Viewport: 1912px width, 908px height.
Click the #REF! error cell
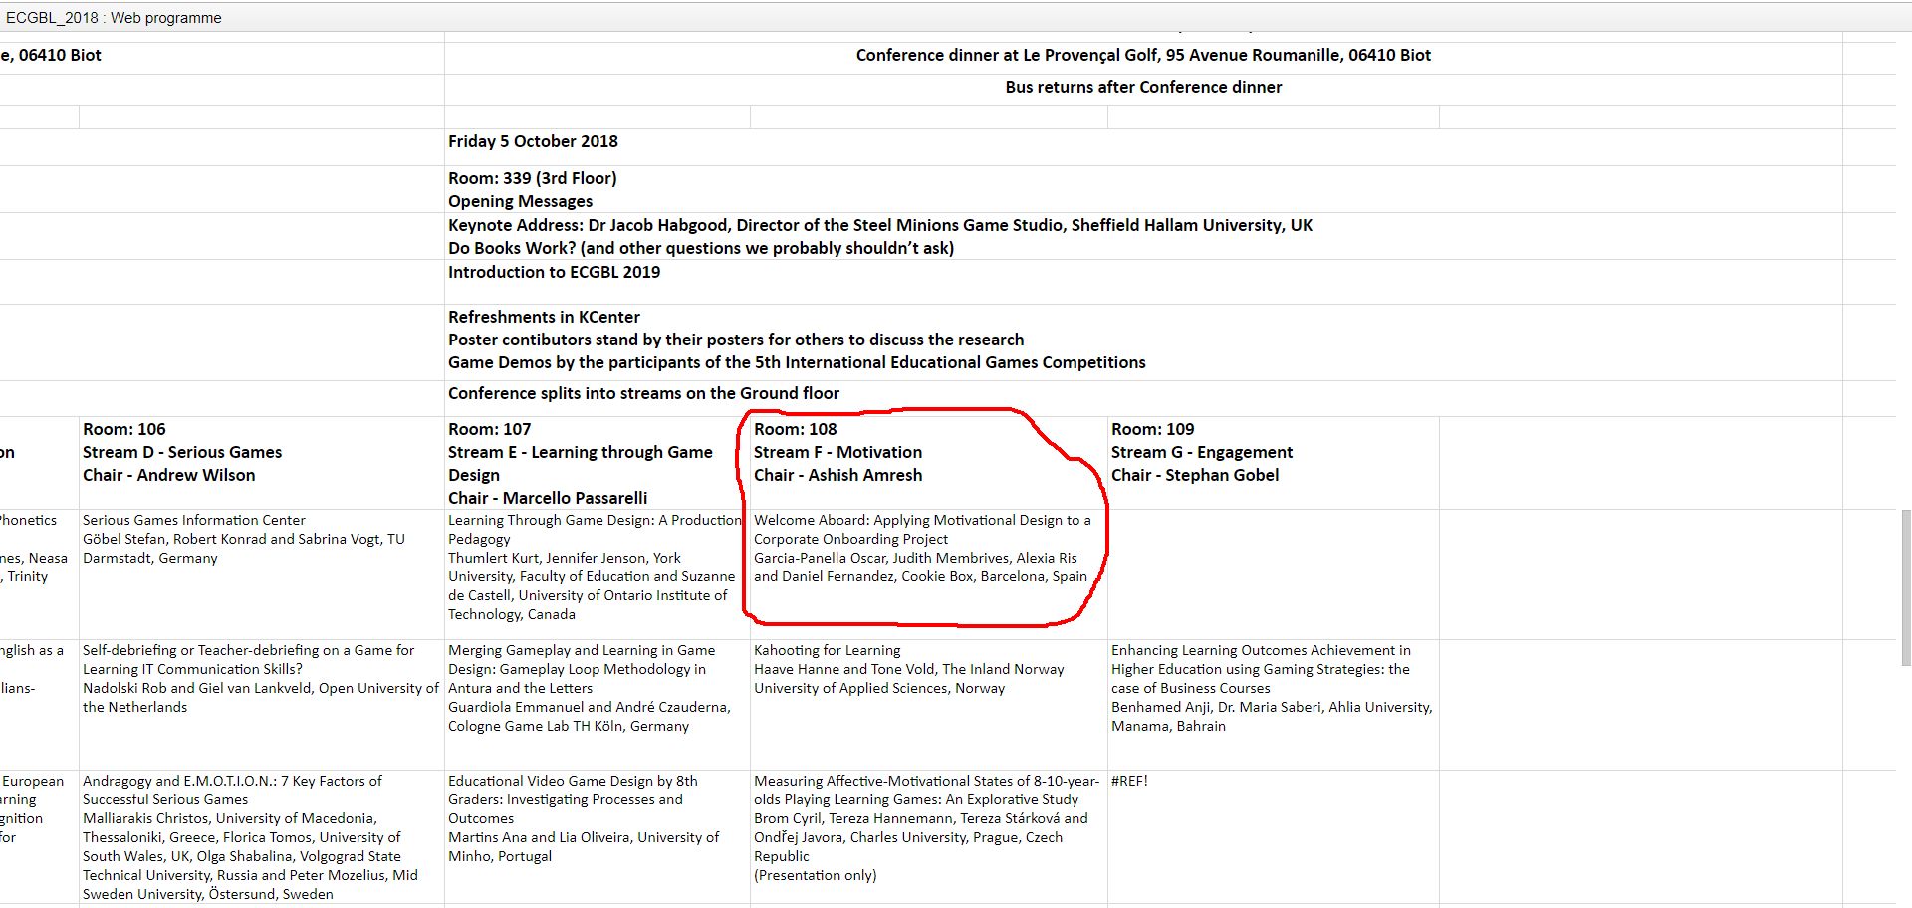coord(1129,782)
